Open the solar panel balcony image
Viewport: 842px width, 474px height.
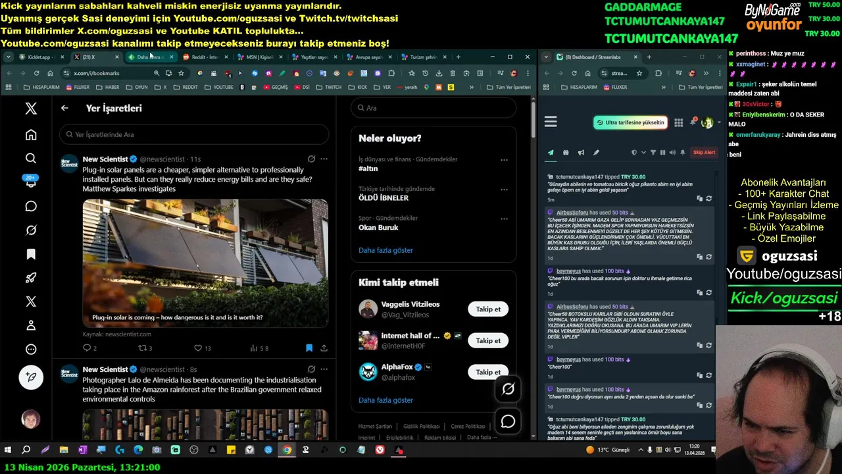205,263
